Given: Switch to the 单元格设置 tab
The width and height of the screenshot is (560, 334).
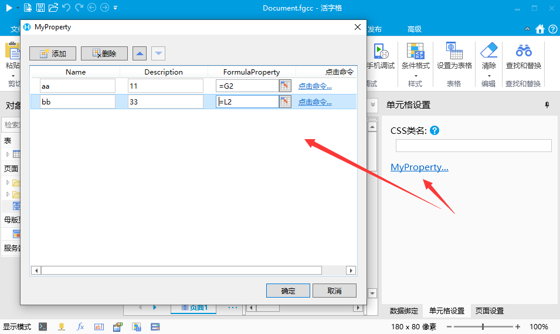Looking at the screenshot, I should (446, 311).
